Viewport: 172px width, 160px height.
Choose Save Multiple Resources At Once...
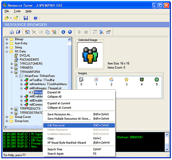pos(79,119)
